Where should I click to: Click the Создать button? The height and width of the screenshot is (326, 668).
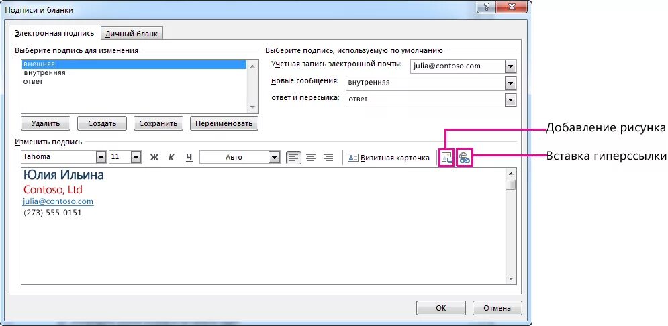click(x=102, y=124)
